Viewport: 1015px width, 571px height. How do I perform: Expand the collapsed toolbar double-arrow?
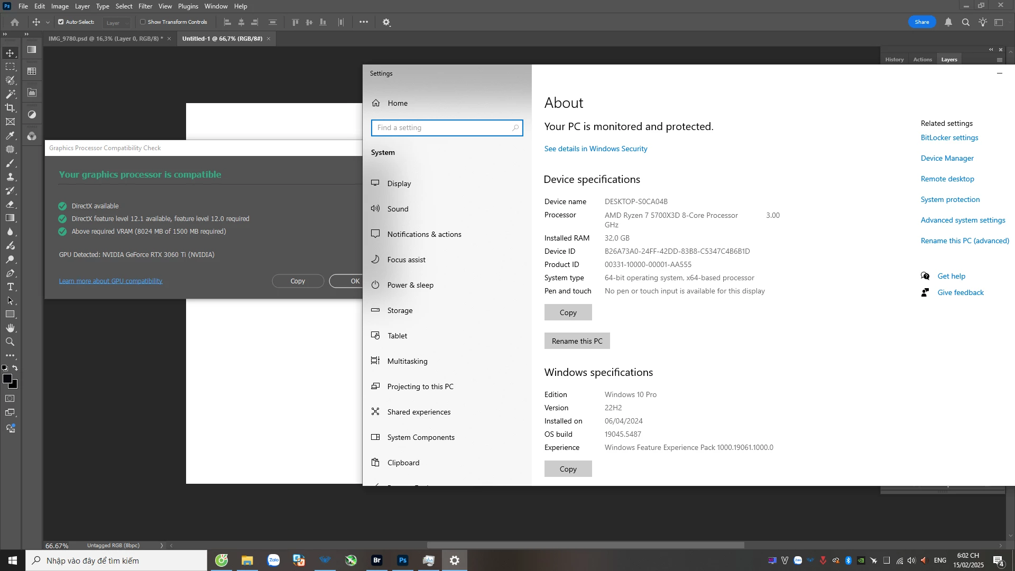(5, 34)
